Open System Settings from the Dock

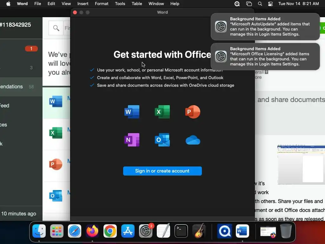coord(145,231)
